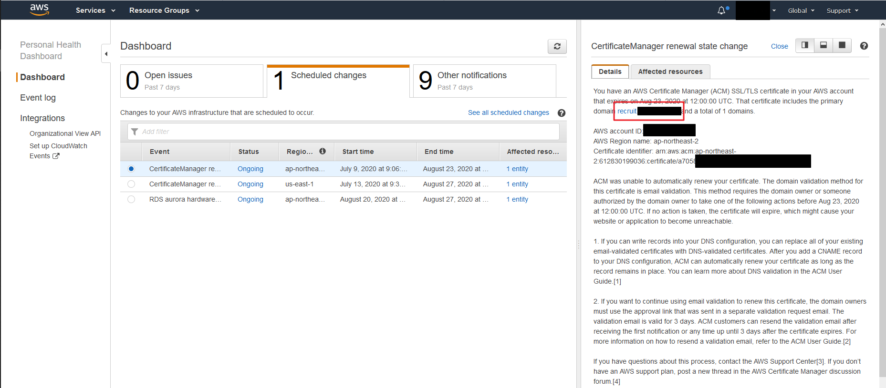This screenshot has width=886, height=388.
Task: Click Ongoing status in us-east-1 row
Action: pyautogui.click(x=250, y=184)
